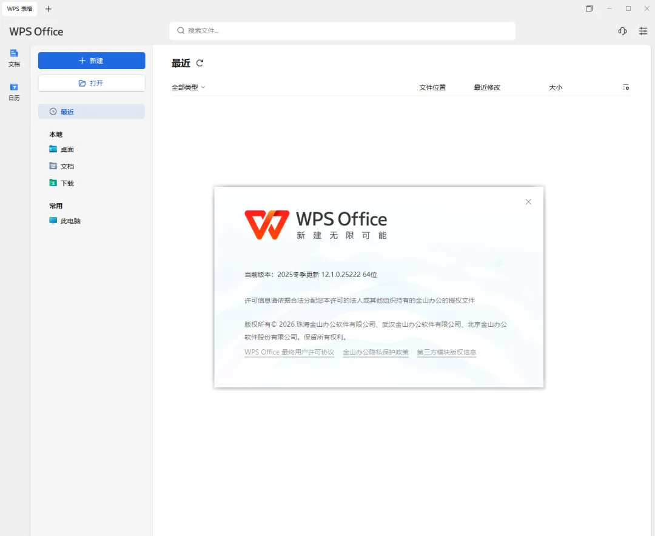Open the 日历 calendar sidebar icon
Viewport: 655px width, 536px height.
(14, 92)
